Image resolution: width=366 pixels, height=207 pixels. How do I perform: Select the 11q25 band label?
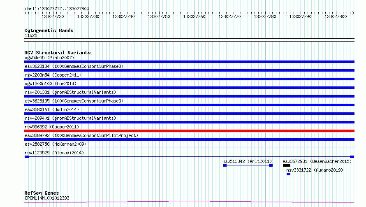tap(31, 35)
